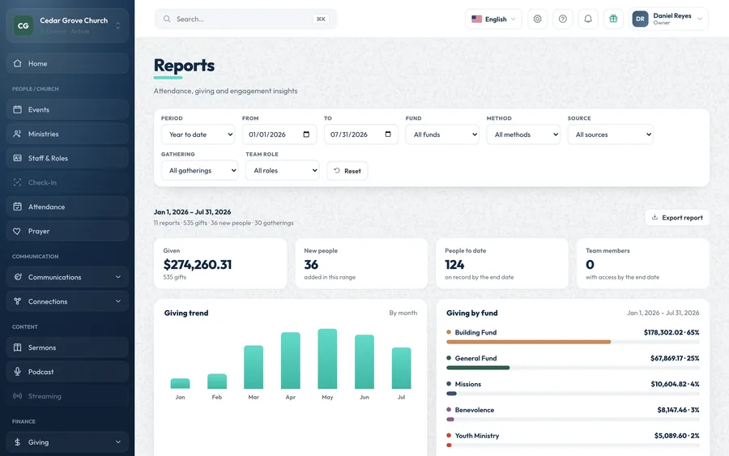Screen dimensions: 729x456
Task: Click the Jan bar in Giving trend
Action: (180, 383)
